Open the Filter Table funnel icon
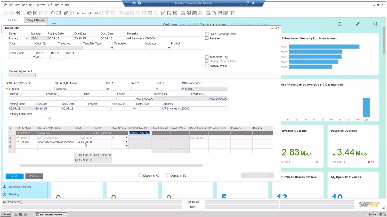Image resolution: width=387 pixels, height=217 pixels. (107, 13)
